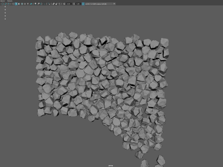Open the ACES sRGB view transform dropdown
Screen dimensions: 223x167
100,4
